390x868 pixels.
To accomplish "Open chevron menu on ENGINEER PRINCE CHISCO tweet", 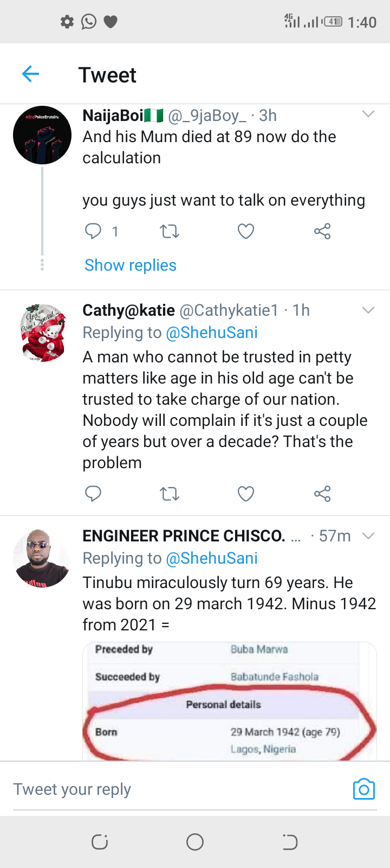I will coord(368,536).
